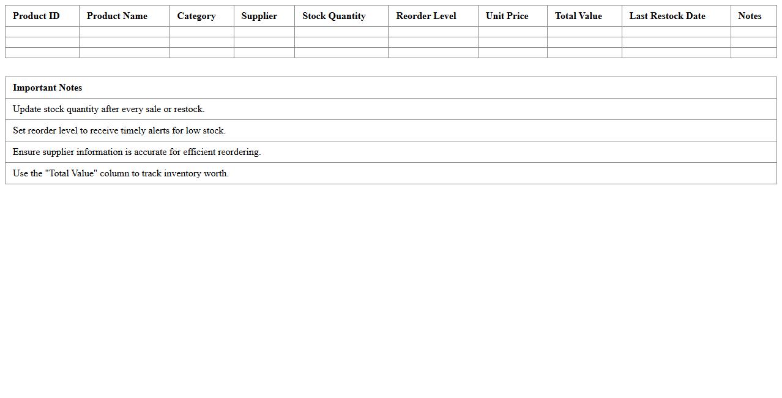Viewport: 782px width, 398px height.
Task: Click the Unit Price column header
Action: pos(507,16)
